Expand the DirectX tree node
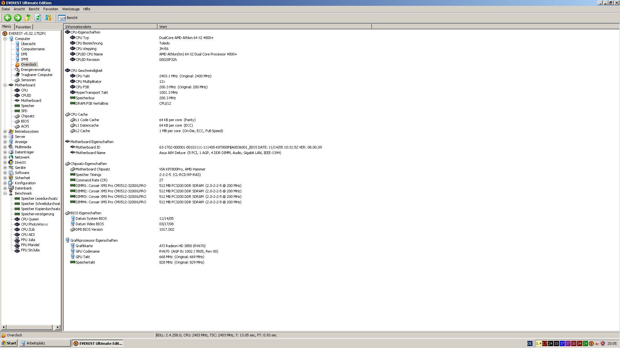Image resolution: width=620 pixels, height=348 pixels. (x=5, y=162)
